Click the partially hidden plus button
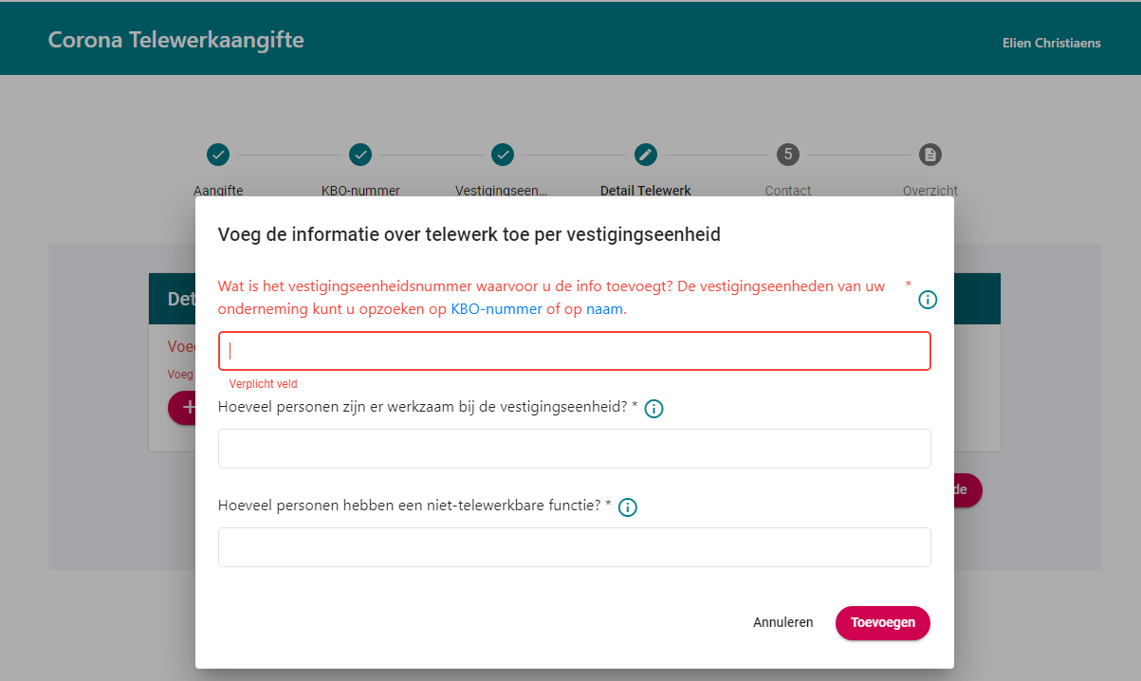1141x681 pixels. coord(182,408)
